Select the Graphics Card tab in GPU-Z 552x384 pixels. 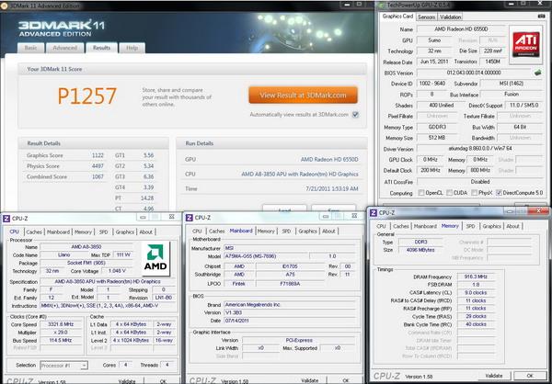pos(397,17)
